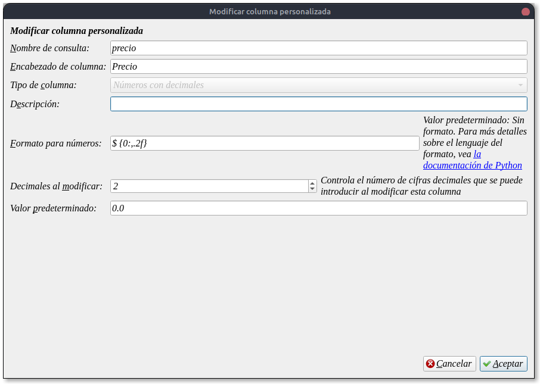Click the 'Controla el número de cifras decimales' help text
Screen dimensions: 540x384
[x=421, y=186]
